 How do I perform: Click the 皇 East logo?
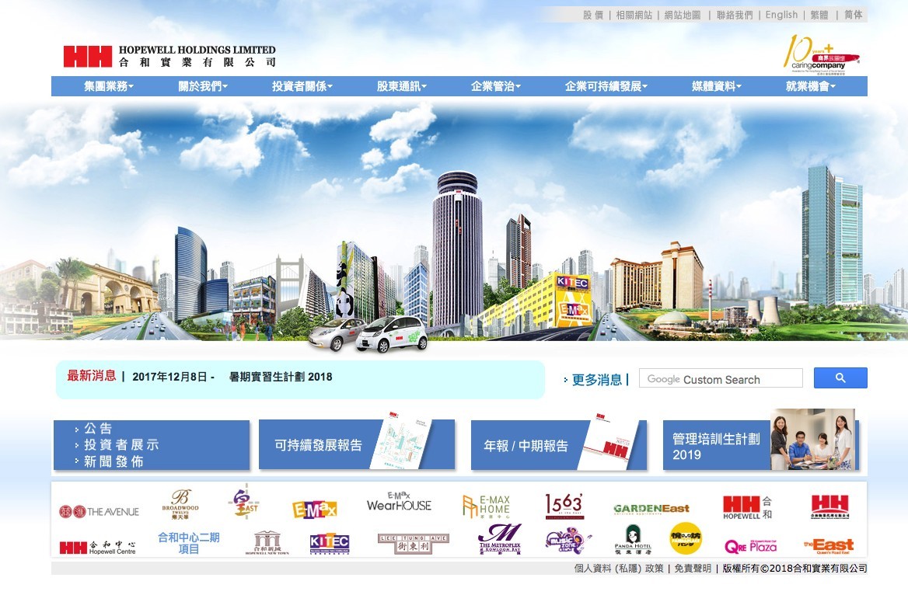246,501
